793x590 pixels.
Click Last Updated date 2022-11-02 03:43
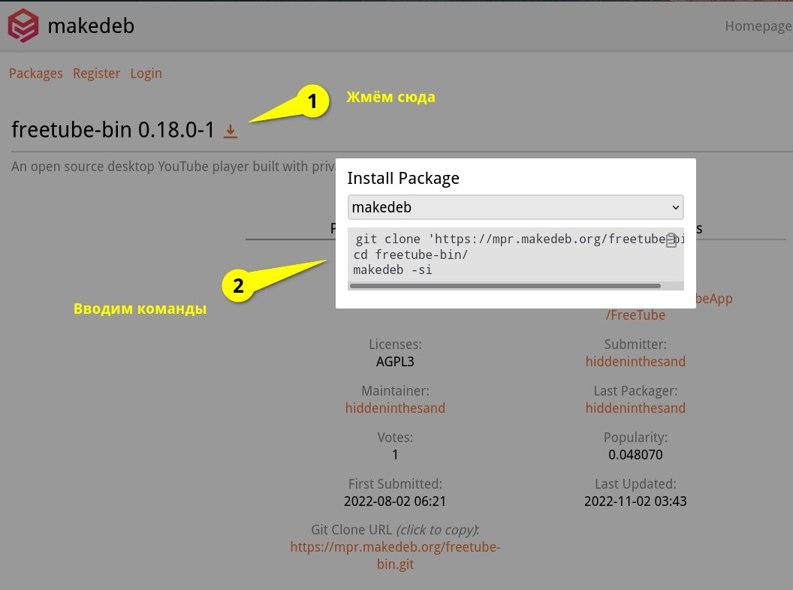[636, 501]
